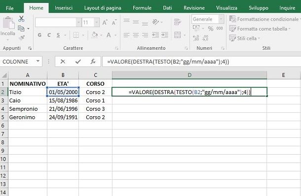Screen dimensions: 301x196
Task: Align text to top of cell
Action: click(126, 20)
